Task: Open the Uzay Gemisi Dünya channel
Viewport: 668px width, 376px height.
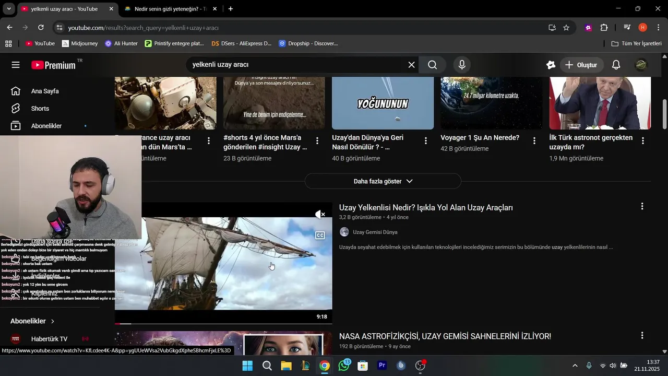Action: (375, 232)
